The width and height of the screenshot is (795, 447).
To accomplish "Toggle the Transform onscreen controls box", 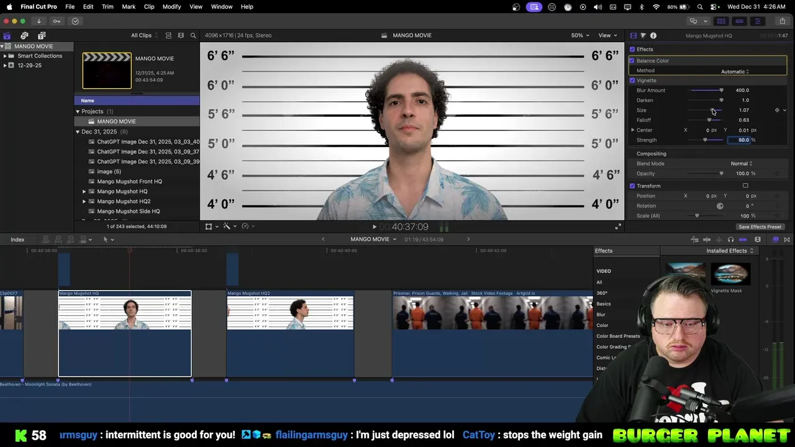I will [x=745, y=186].
